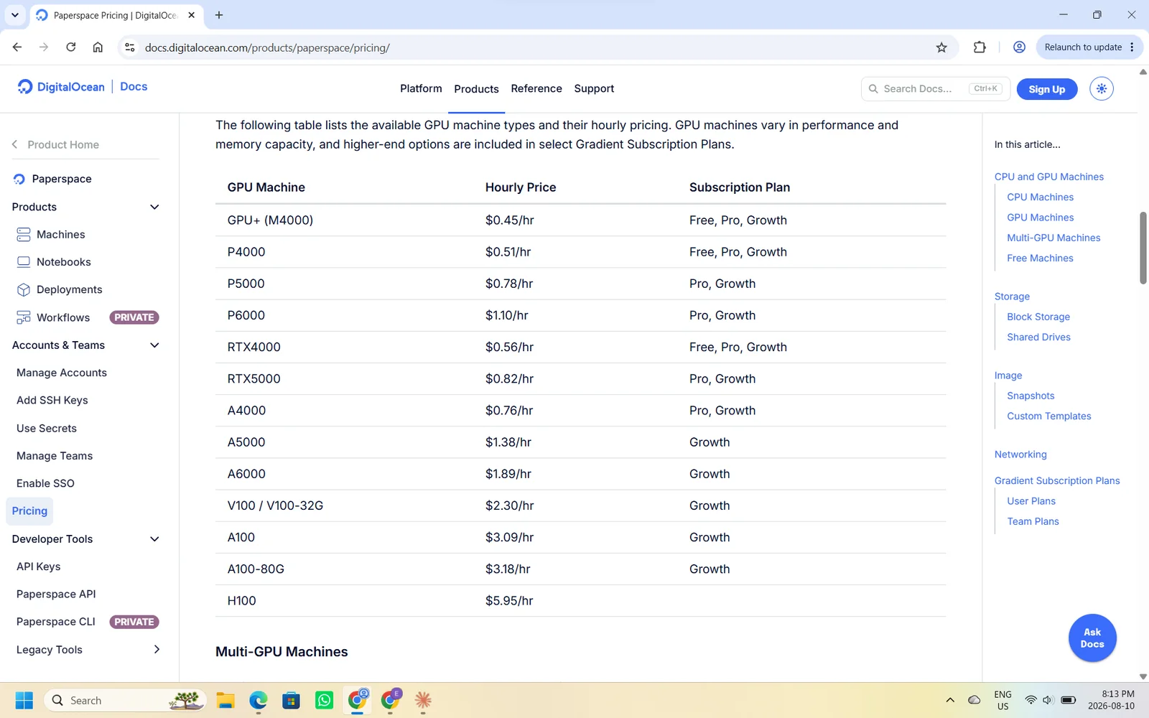Open the tab search dropdown arrow
Image resolution: width=1149 pixels, height=718 pixels.
(x=15, y=15)
